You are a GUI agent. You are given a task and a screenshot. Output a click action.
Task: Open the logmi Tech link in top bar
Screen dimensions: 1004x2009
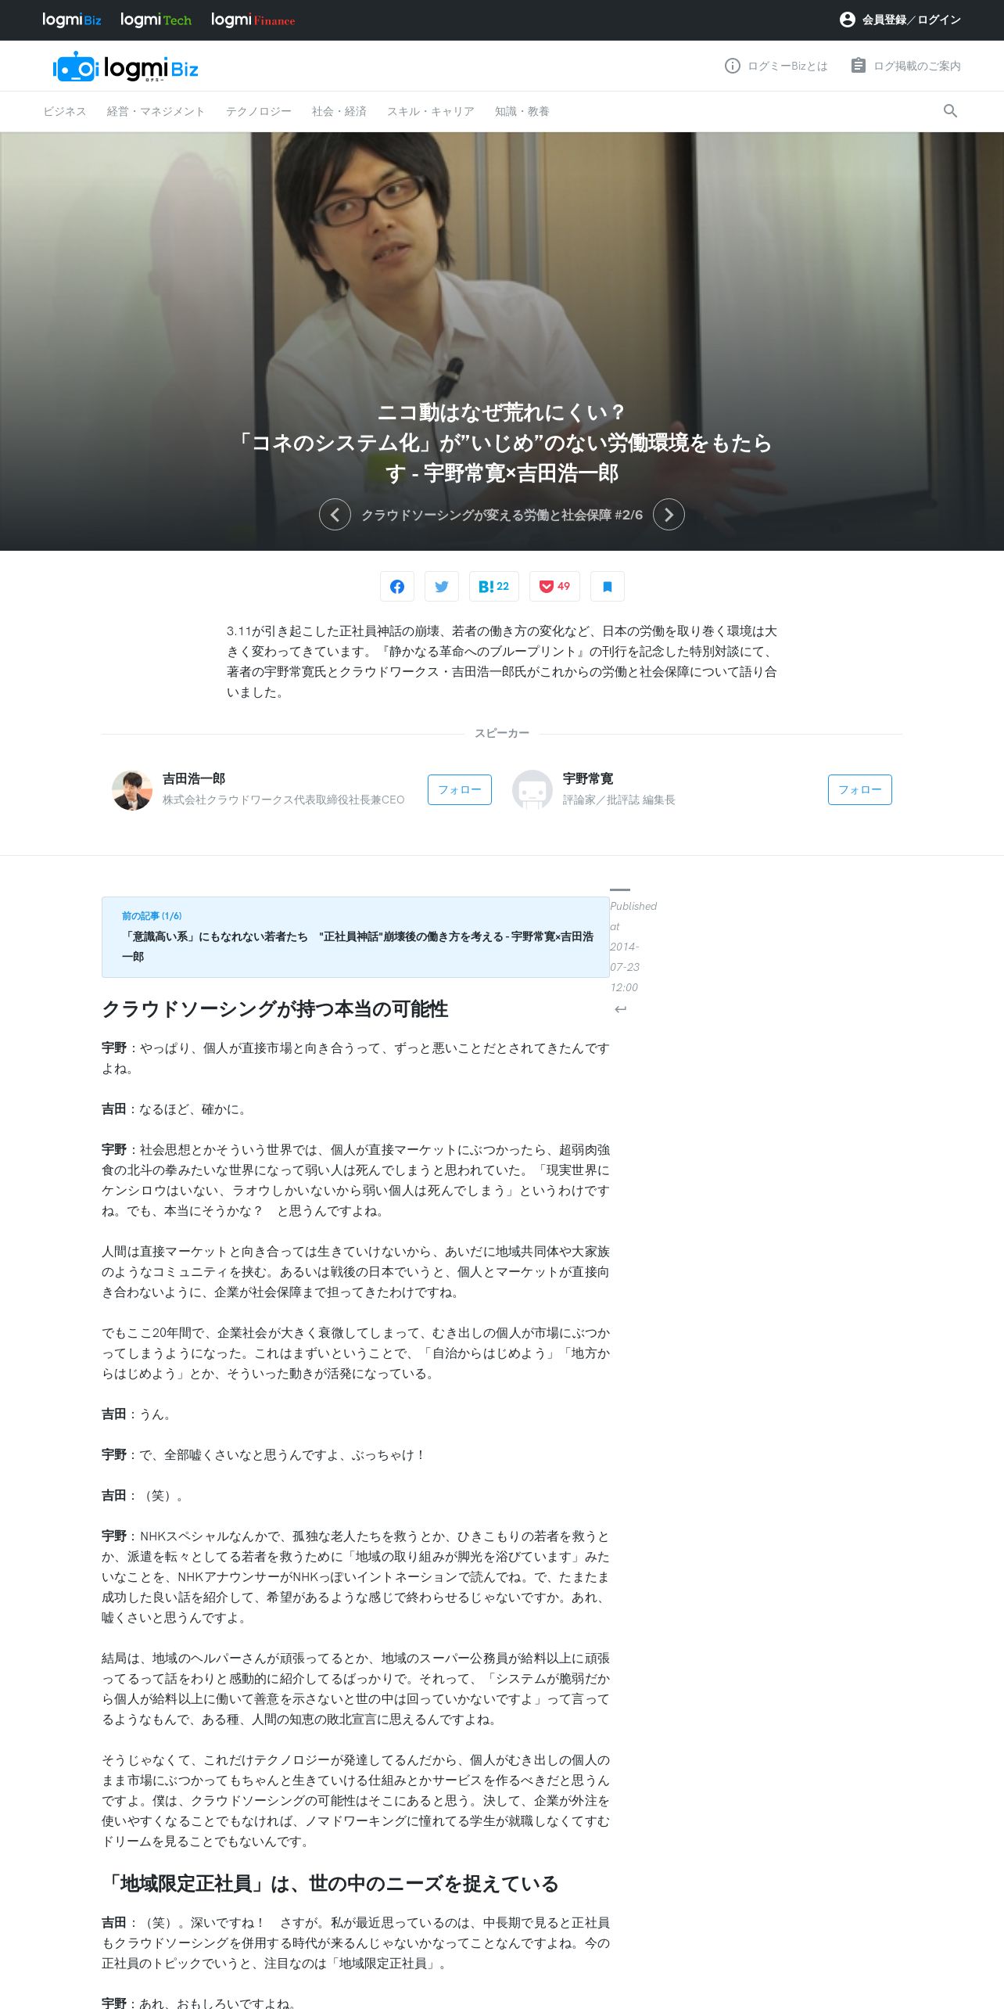click(156, 20)
